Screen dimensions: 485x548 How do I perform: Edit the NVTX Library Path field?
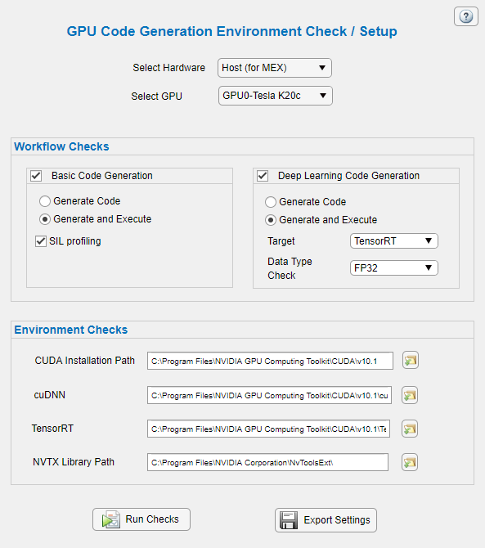click(267, 462)
